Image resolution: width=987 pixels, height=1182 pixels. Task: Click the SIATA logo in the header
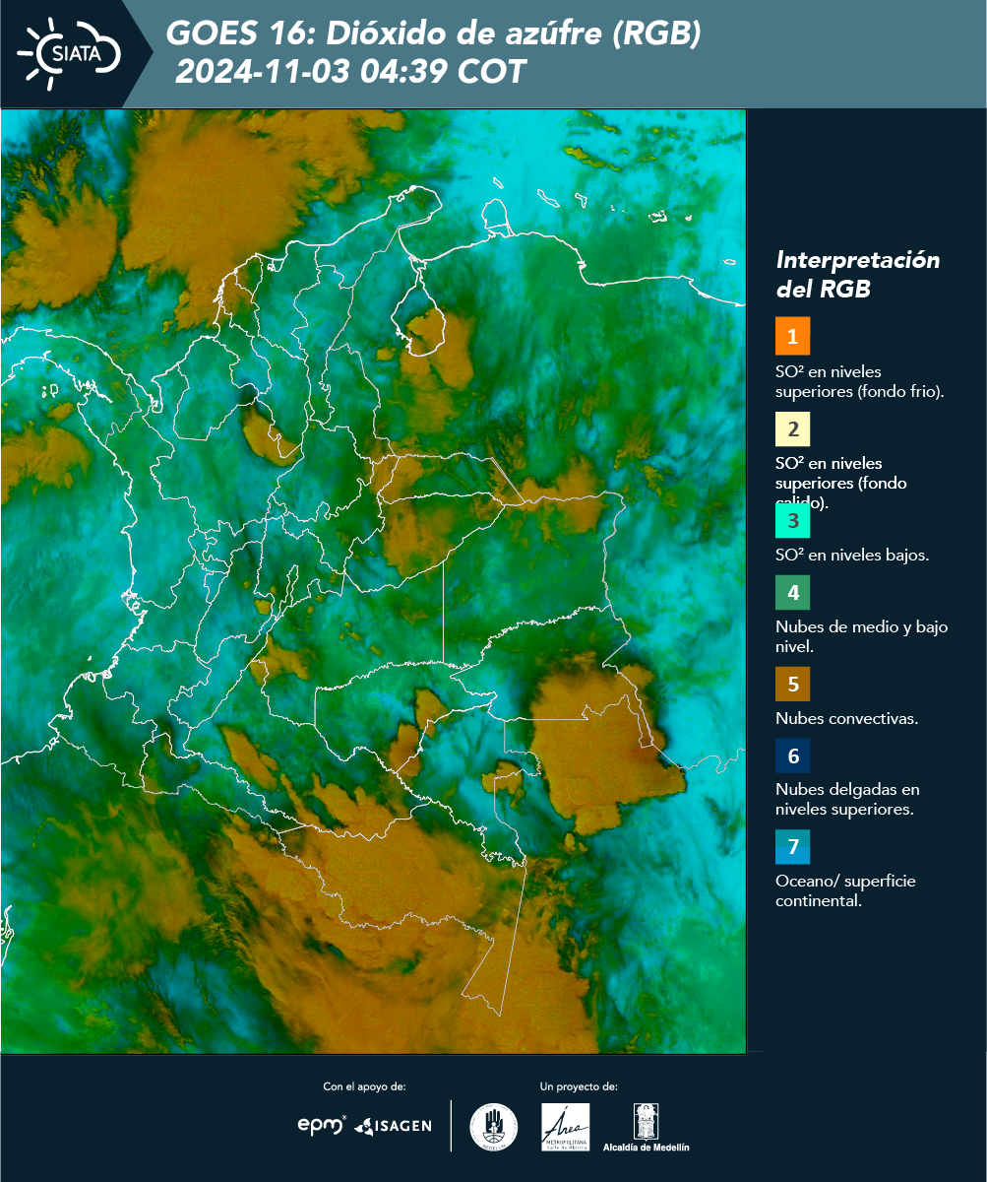70,53
